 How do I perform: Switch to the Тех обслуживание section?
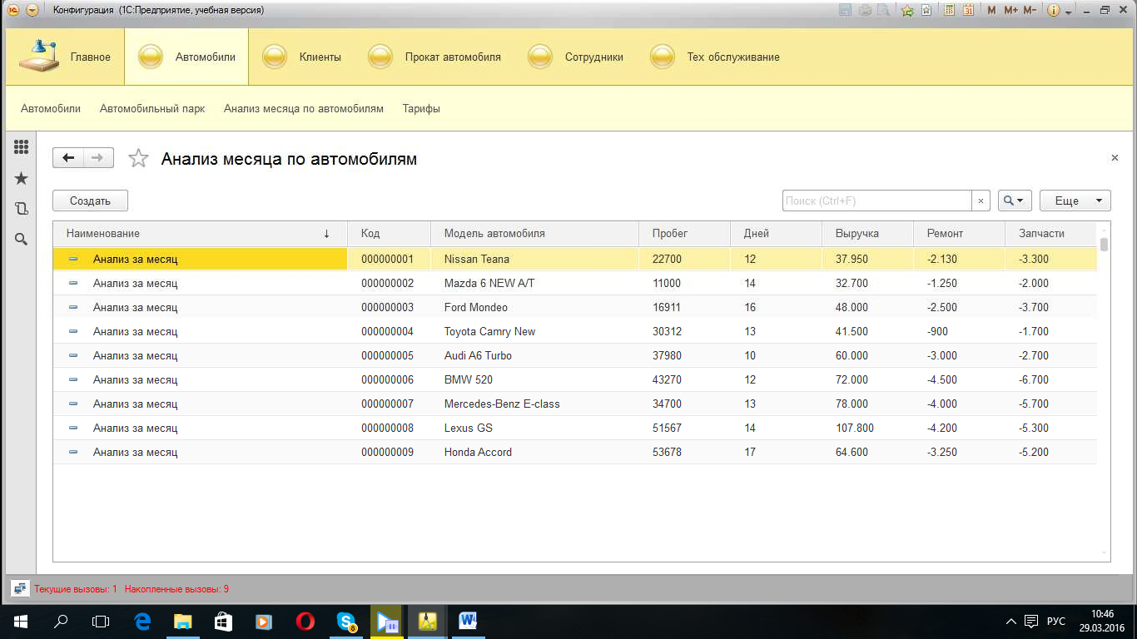(x=715, y=57)
